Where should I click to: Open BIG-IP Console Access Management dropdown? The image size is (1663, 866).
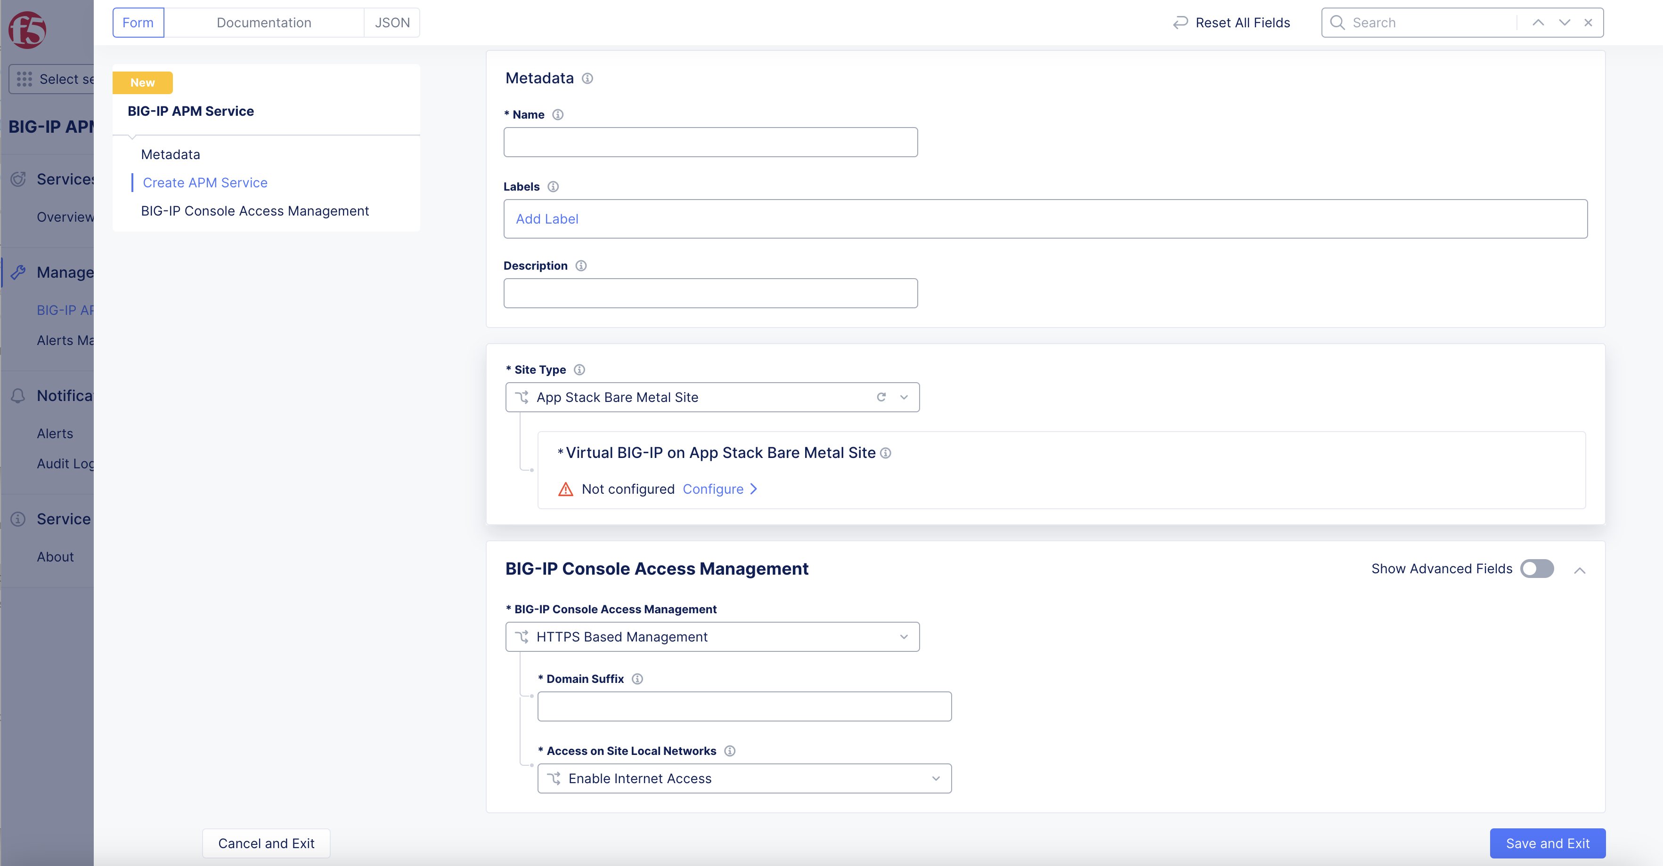[x=712, y=637]
